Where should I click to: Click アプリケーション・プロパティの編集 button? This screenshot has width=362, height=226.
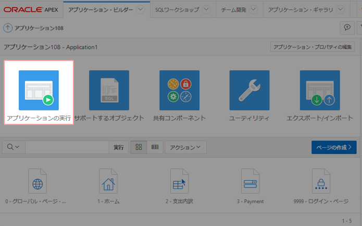[313, 47]
